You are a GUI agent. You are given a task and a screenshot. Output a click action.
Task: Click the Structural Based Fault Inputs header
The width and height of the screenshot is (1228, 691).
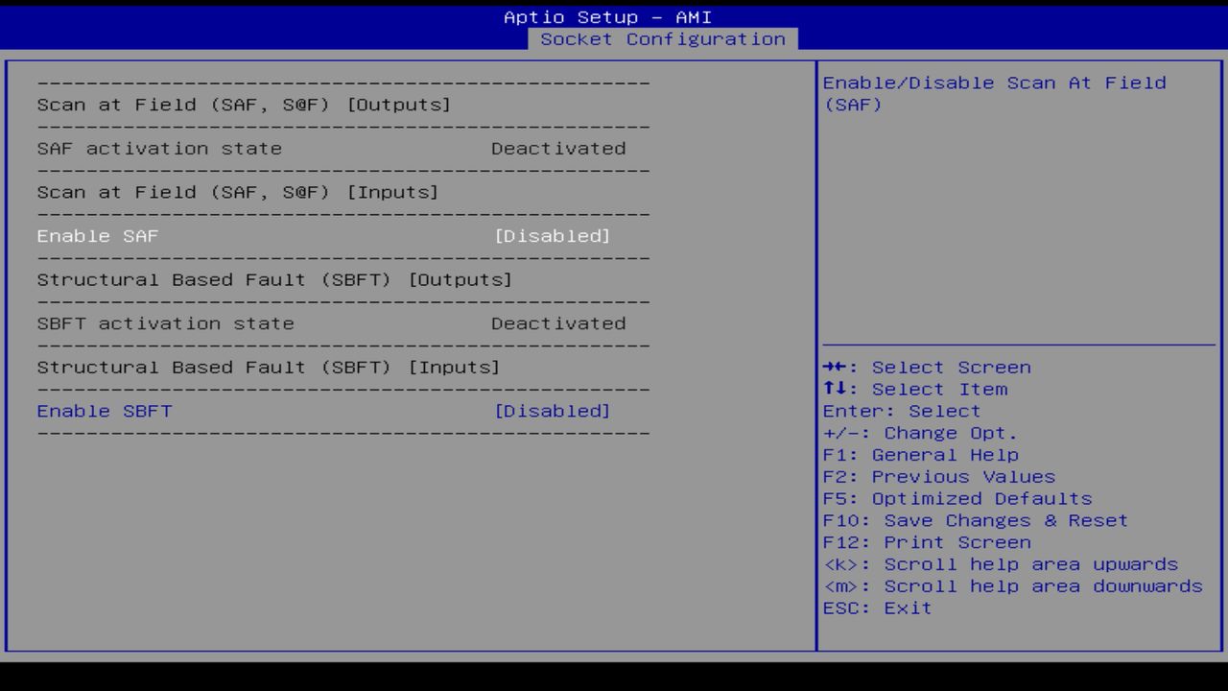pos(267,367)
